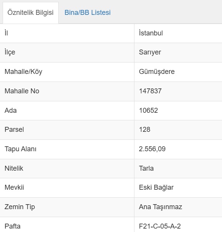Select the Mahalle/Köy label
The width and height of the screenshot is (222, 232).
click(23, 72)
